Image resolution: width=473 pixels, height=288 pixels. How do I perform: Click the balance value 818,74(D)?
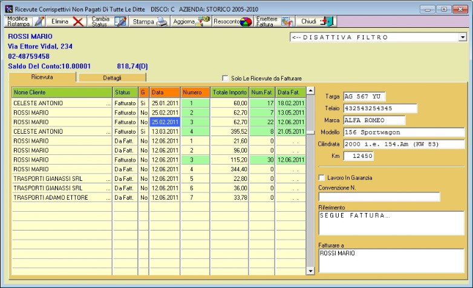pos(132,66)
